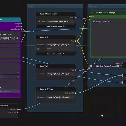The width and height of the screenshot is (126, 126).
Task: Click the track_length output socket
Action: [18, 112]
